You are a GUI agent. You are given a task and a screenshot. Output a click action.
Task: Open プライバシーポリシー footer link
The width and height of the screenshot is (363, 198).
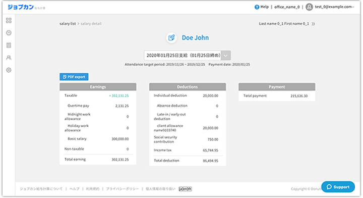[123, 189]
